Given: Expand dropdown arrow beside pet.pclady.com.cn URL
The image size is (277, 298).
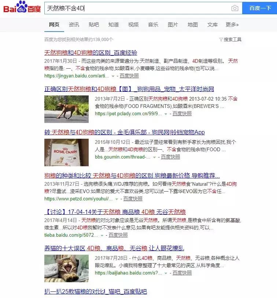Looking at the screenshot, I should click(166, 114).
